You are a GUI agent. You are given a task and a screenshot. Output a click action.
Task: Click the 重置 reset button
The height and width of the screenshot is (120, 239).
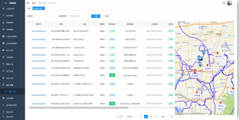[106, 16]
